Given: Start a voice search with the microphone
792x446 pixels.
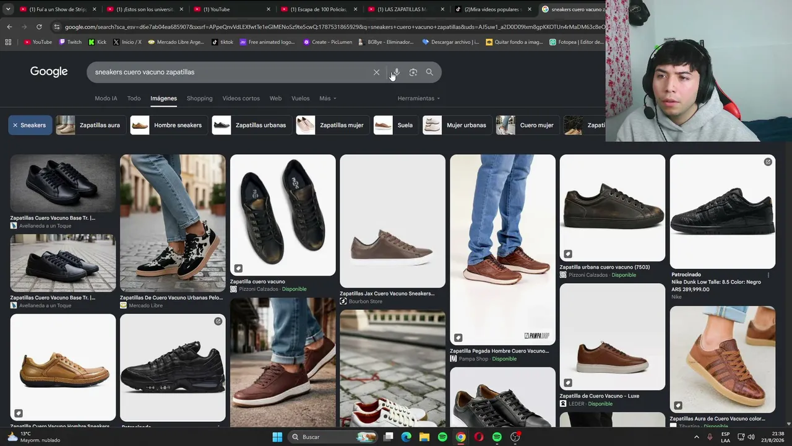Looking at the screenshot, I should pos(396,72).
